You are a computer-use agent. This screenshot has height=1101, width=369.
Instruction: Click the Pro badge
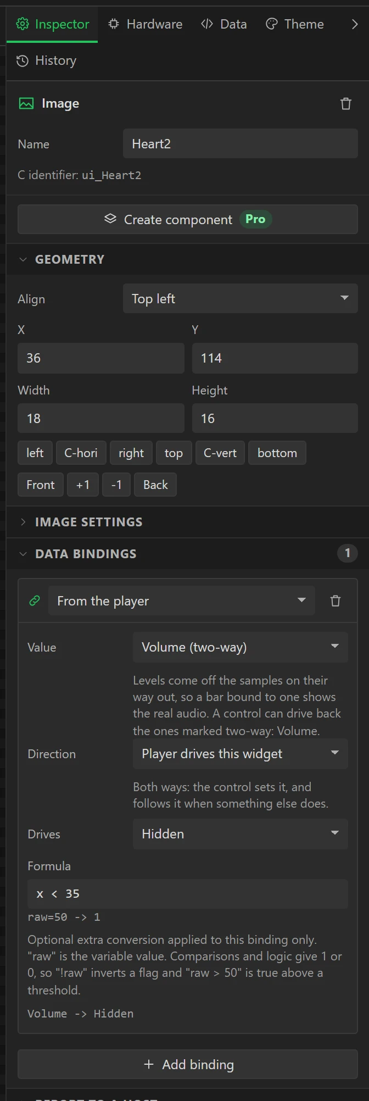click(255, 219)
